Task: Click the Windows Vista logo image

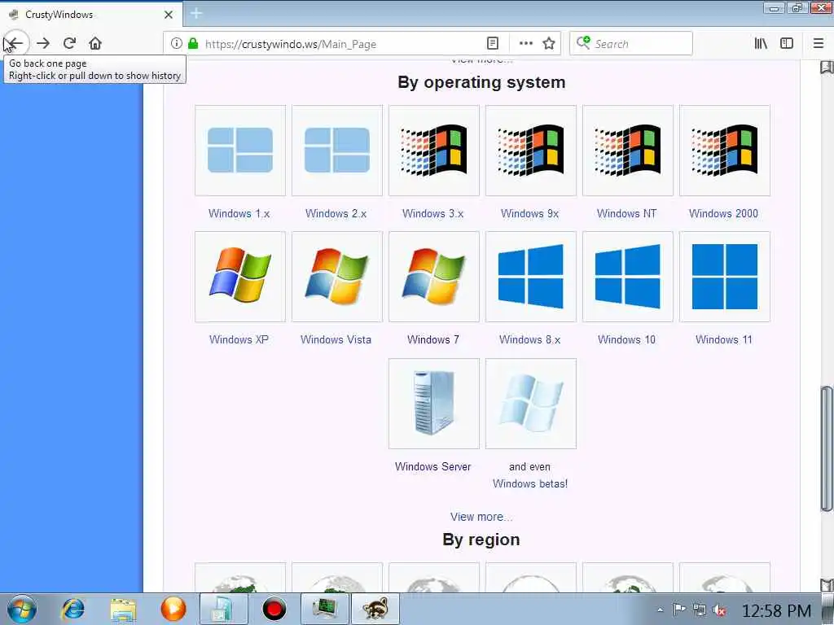Action: (x=336, y=277)
